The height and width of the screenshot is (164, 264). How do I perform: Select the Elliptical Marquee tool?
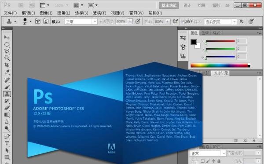click(x=7, y=44)
